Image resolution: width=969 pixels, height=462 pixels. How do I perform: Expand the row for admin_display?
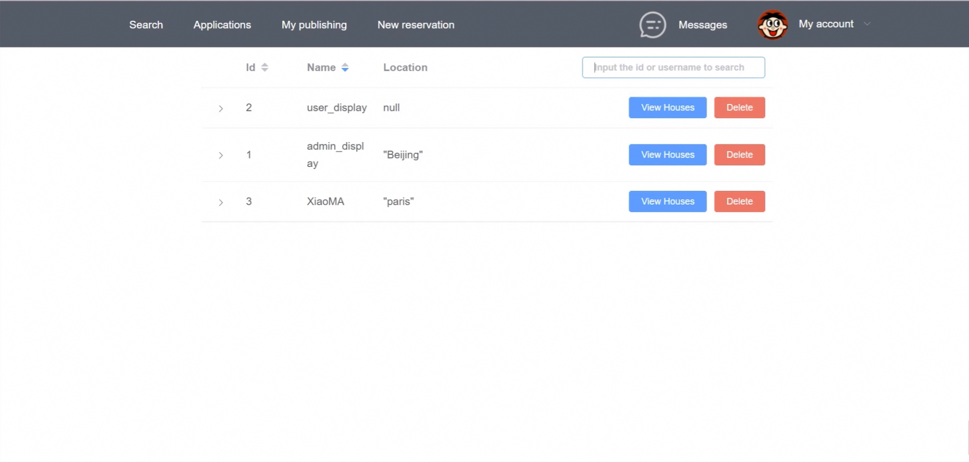click(221, 155)
